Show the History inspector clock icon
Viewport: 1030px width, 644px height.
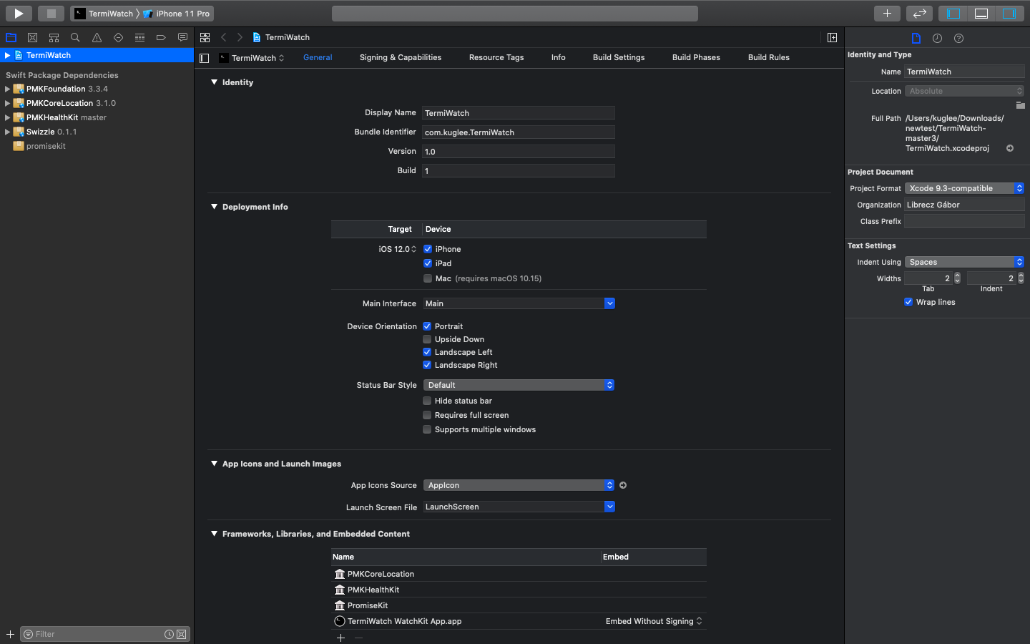(x=937, y=38)
